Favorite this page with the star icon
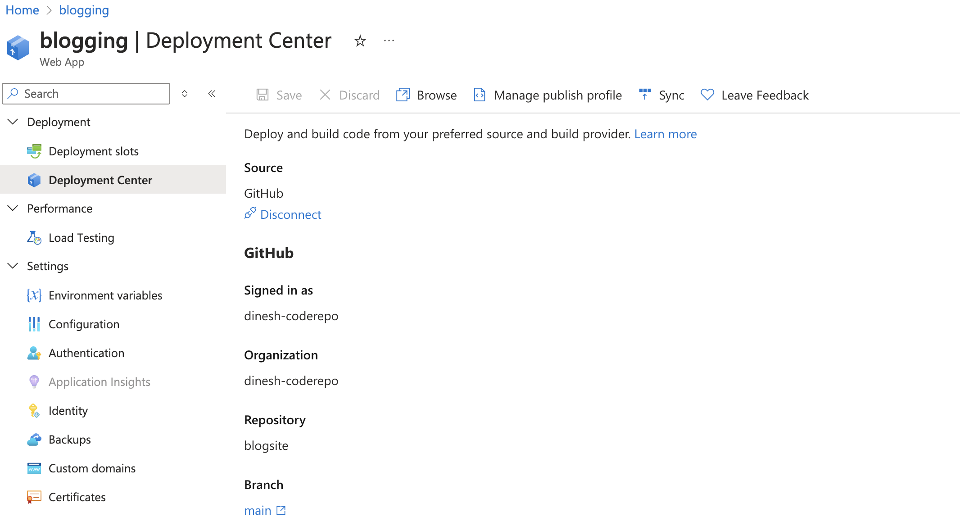Image resolution: width=960 pixels, height=517 pixels. [360, 41]
